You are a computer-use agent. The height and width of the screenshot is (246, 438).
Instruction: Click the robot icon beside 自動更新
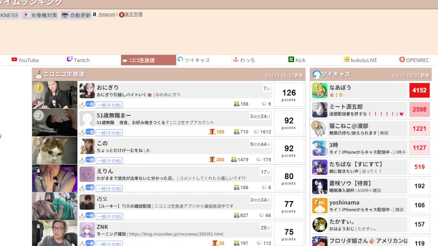coord(65,15)
